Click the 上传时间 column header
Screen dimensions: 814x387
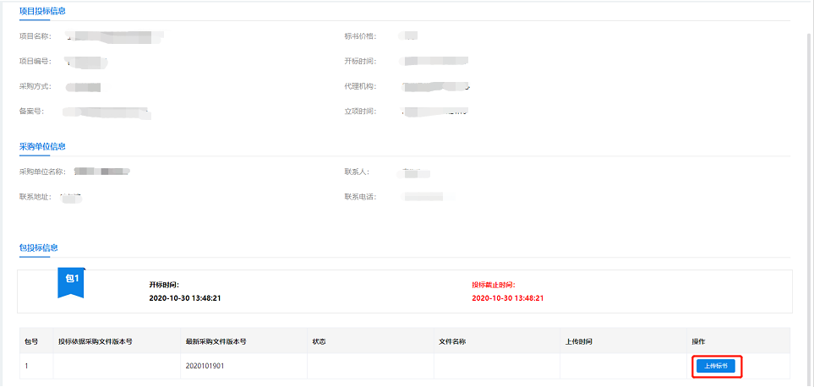coord(578,341)
